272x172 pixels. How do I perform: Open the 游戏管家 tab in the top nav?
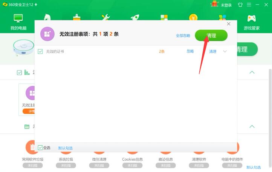pos(252,22)
